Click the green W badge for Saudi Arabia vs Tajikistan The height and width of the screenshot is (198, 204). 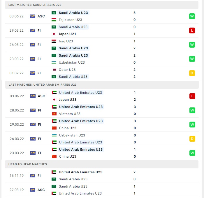192,16
